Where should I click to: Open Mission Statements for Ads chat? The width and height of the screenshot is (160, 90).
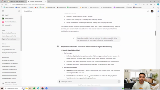[x=9, y=36]
